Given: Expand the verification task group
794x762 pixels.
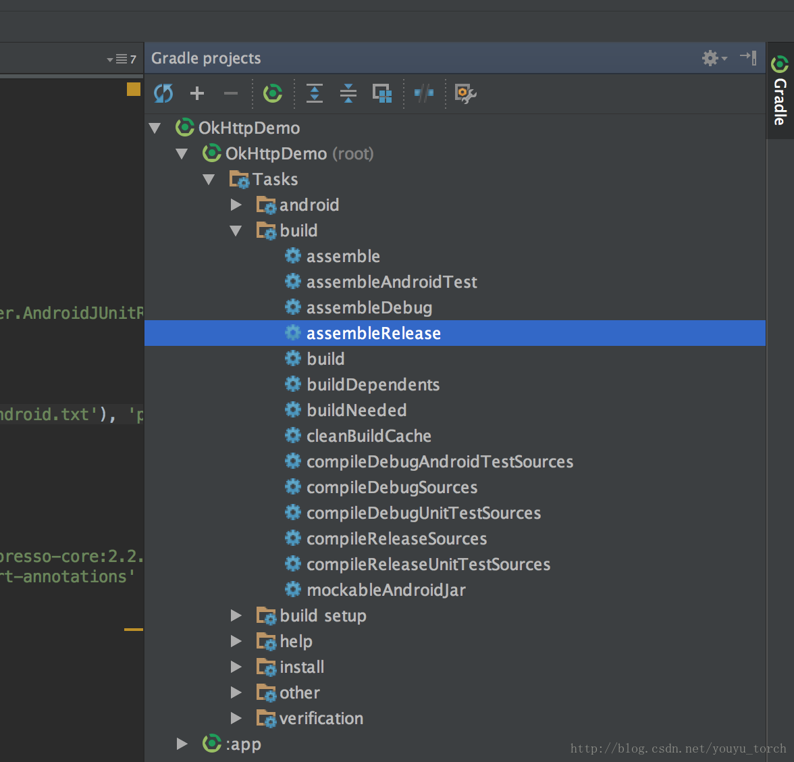Looking at the screenshot, I should [236, 719].
